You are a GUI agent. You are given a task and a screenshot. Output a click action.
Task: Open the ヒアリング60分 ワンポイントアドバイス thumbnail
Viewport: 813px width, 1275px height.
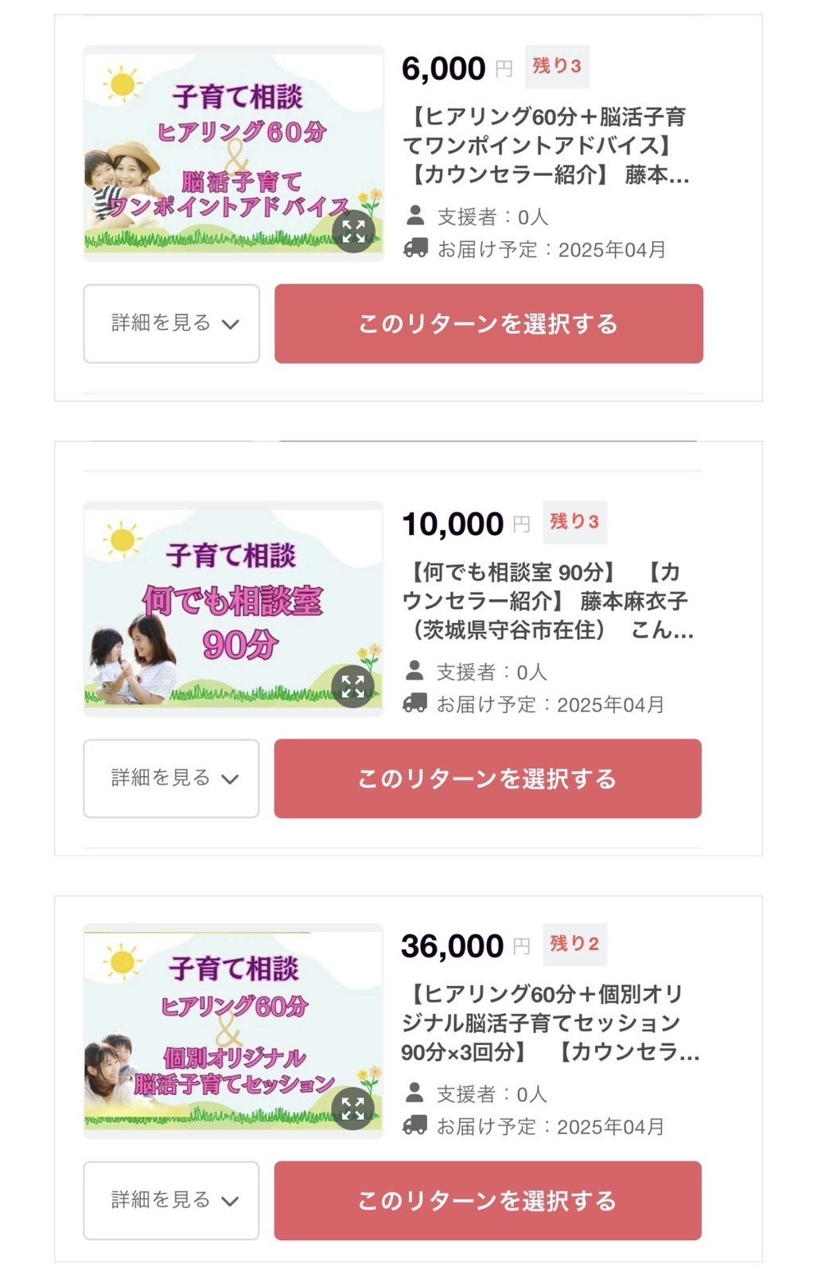pos(223,151)
